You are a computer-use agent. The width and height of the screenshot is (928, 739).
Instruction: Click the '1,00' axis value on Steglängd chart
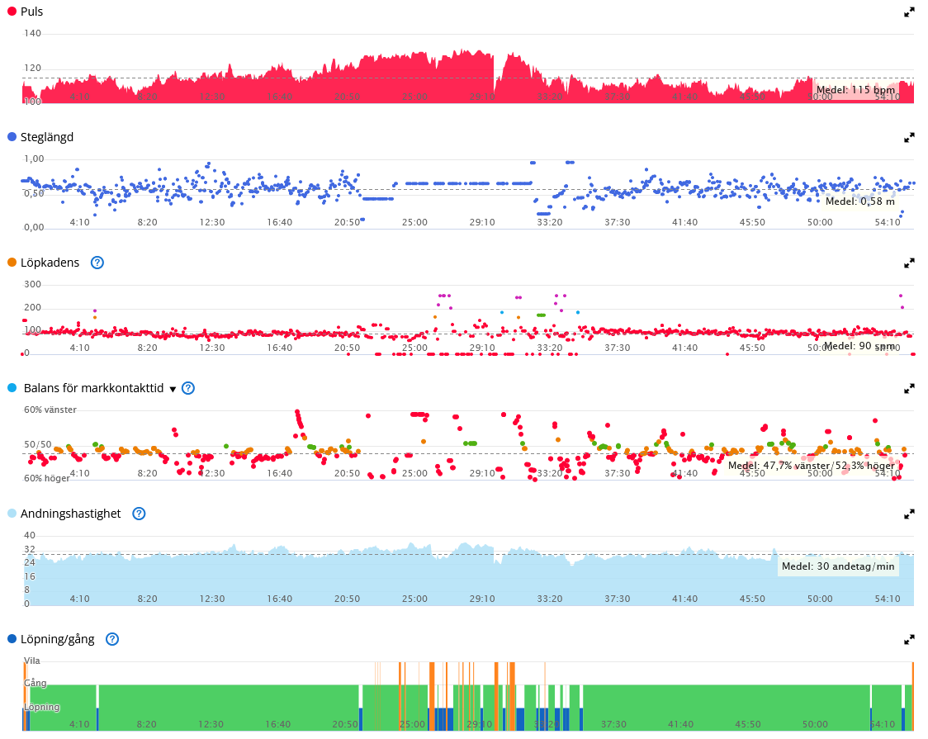(35, 159)
